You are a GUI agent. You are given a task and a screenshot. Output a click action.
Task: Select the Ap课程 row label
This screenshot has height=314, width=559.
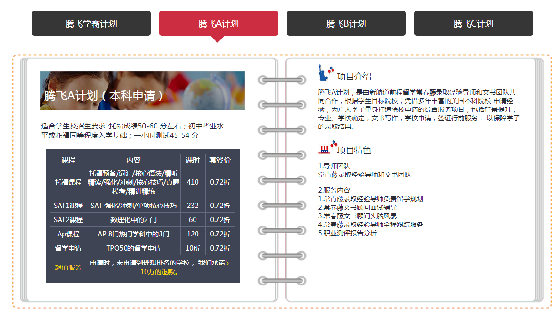[x=69, y=234]
